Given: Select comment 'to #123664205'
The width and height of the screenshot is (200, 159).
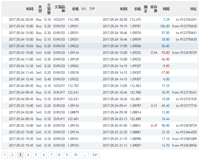Looking at the screenshot, I should [x=186, y=132].
